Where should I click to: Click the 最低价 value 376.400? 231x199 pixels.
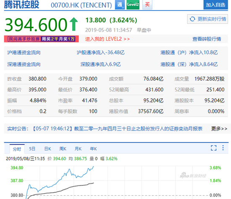pos(88,89)
